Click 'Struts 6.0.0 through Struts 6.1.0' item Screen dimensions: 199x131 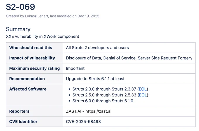[x=103, y=101]
